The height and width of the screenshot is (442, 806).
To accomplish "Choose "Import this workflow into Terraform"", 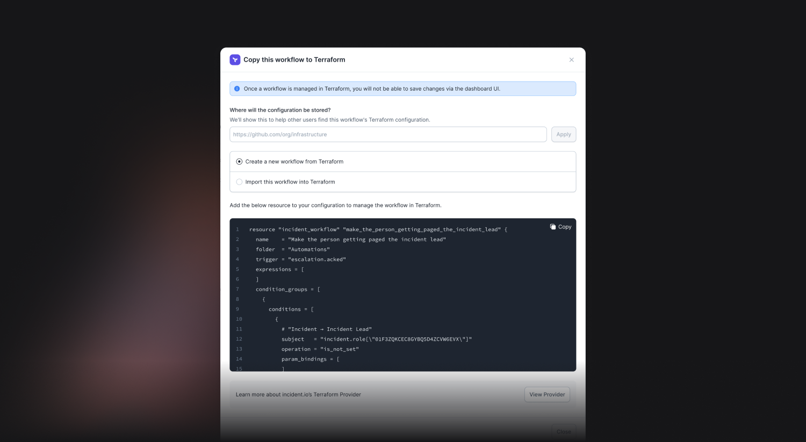I will (x=239, y=182).
